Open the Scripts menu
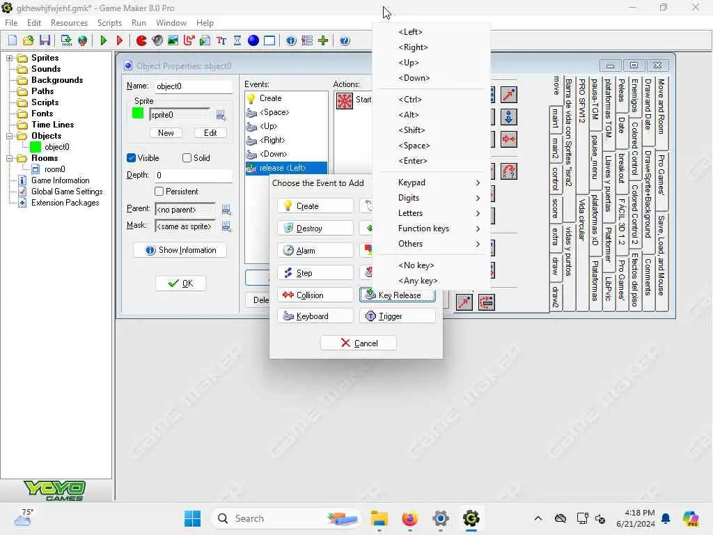This screenshot has width=713, height=535. pos(109,23)
